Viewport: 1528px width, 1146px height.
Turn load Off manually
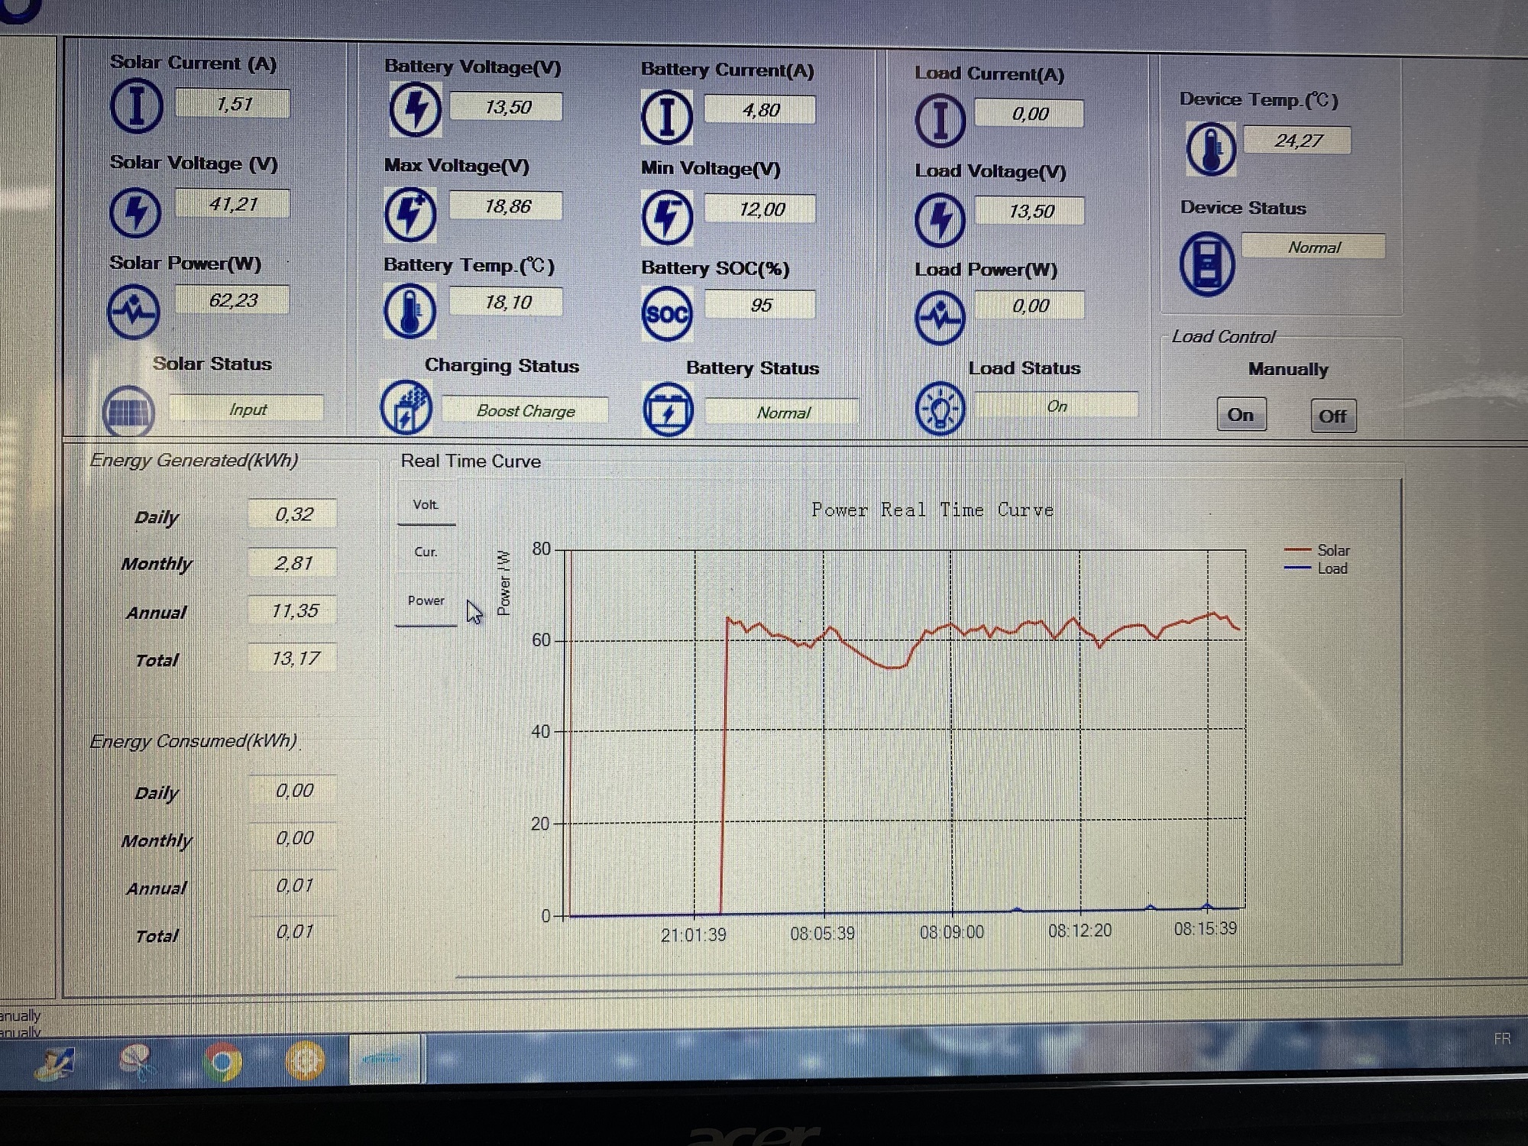click(x=1332, y=416)
